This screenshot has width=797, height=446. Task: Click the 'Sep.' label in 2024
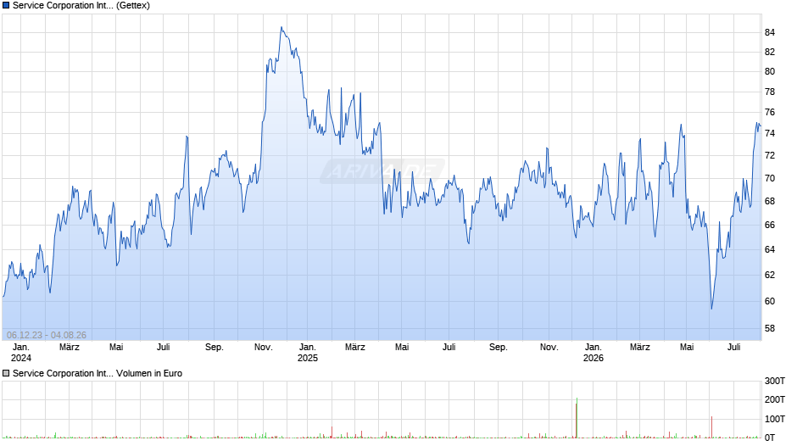pyautogui.click(x=214, y=348)
